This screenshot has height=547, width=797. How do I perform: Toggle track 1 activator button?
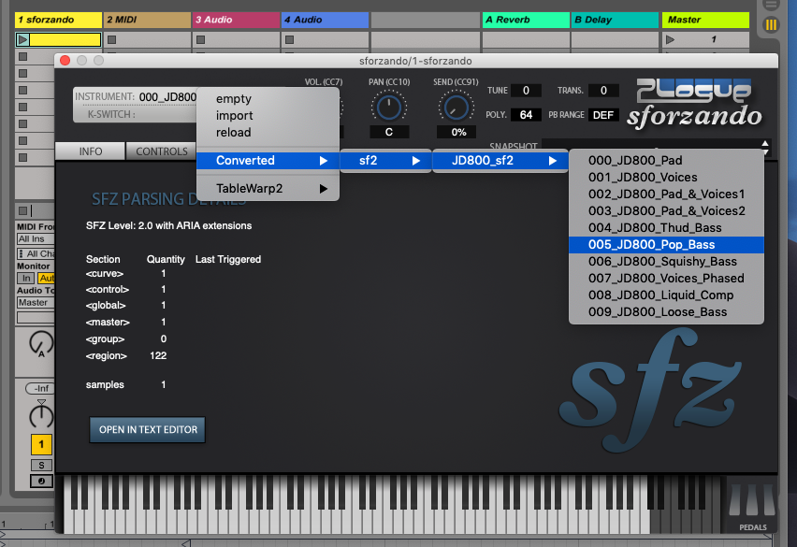tap(41, 444)
